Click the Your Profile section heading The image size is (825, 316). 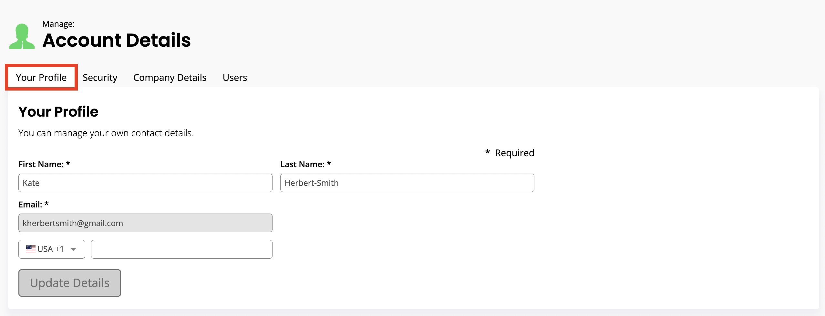58,112
